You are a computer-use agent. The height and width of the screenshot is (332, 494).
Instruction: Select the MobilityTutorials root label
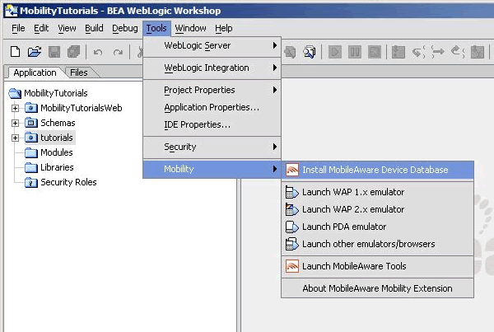click(56, 93)
